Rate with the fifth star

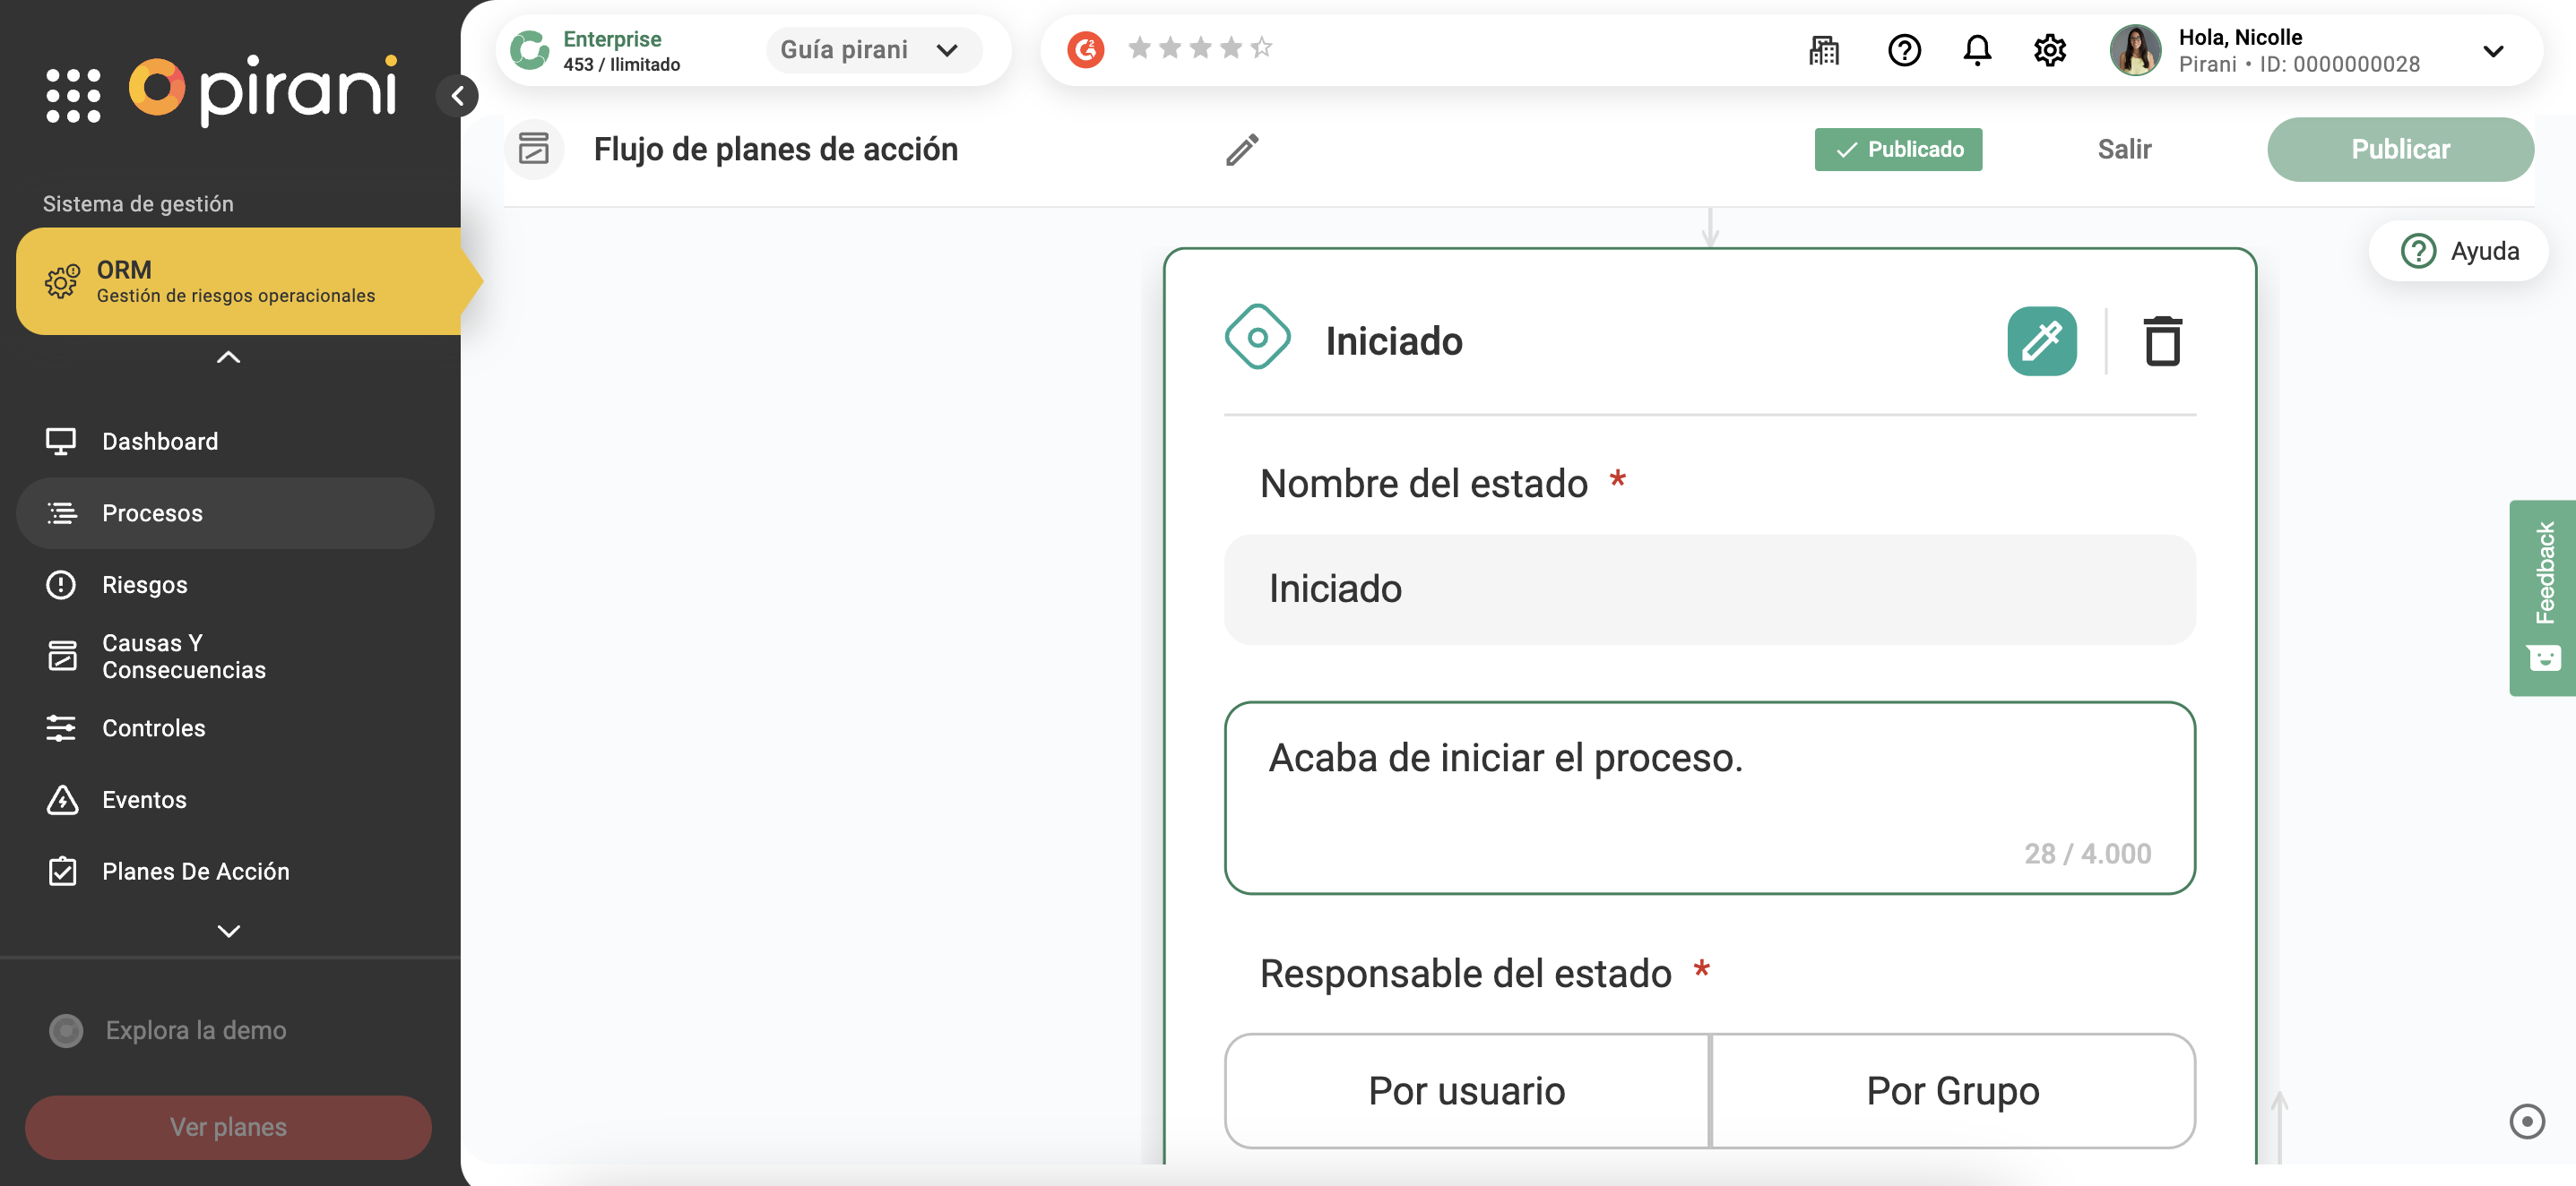pos(1261,47)
